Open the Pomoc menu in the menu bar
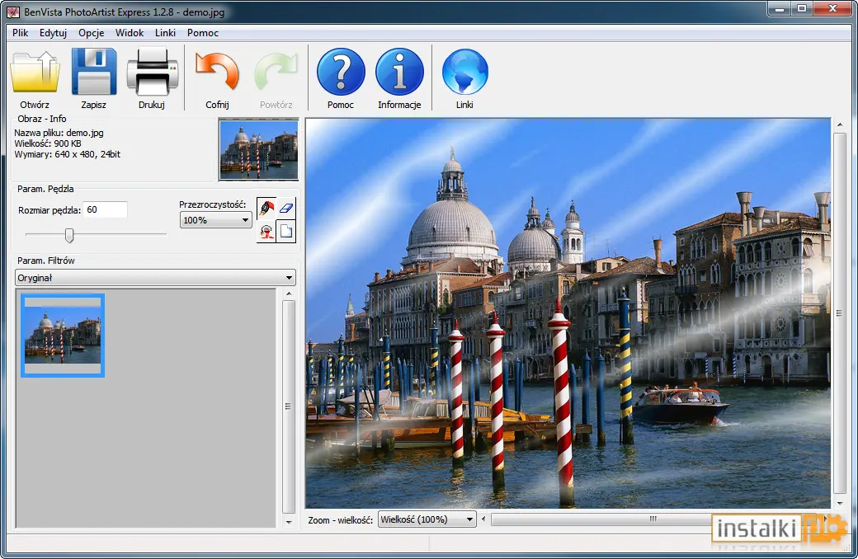Screen dimensions: 858x559 pyautogui.click(x=203, y=33)
